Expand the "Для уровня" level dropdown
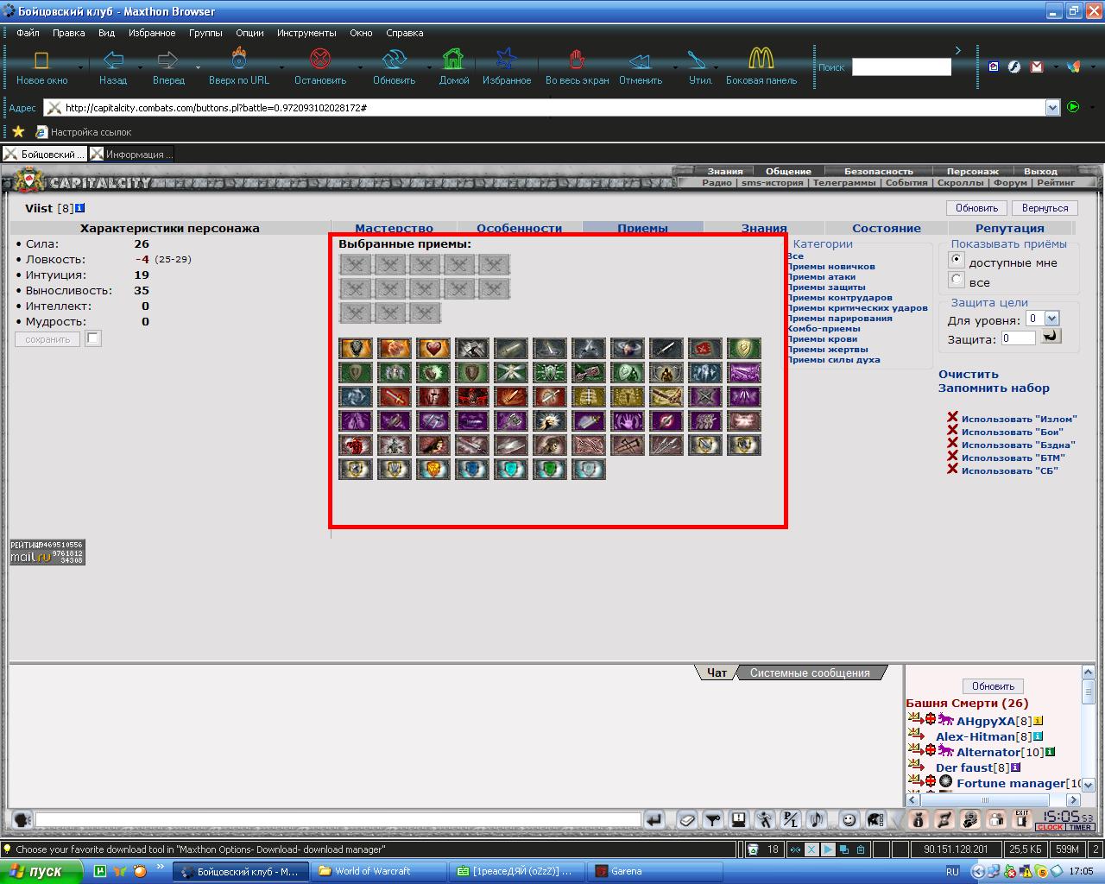The image size is (1105, 884). pos(1051,319)
